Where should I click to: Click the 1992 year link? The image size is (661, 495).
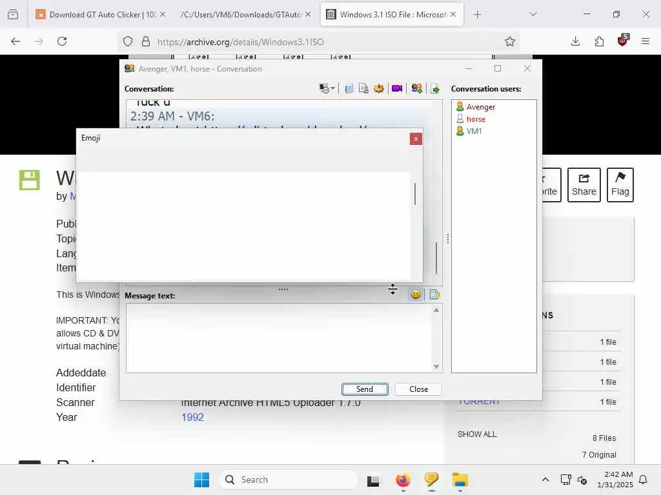[192, 417]
